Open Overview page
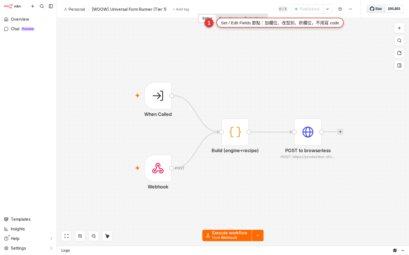Image resolution: width=409 pixels, height=255 pixels. pyautogui.click(x=28, y=19)
